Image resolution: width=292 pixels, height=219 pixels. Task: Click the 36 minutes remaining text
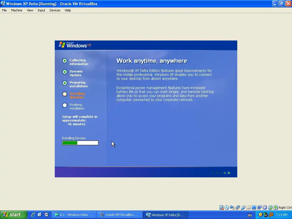coord(76,124)
